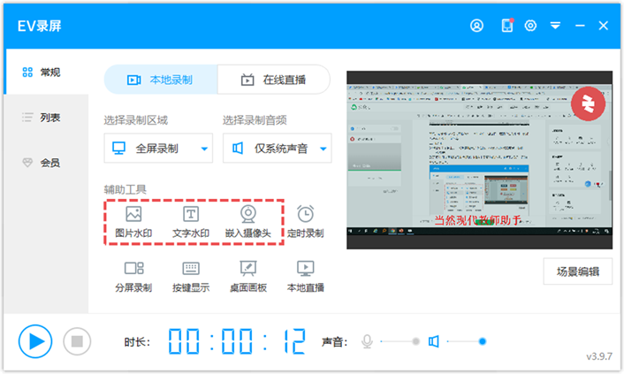
Task: Open the 本地直播 tool
Action: (305, 277)
